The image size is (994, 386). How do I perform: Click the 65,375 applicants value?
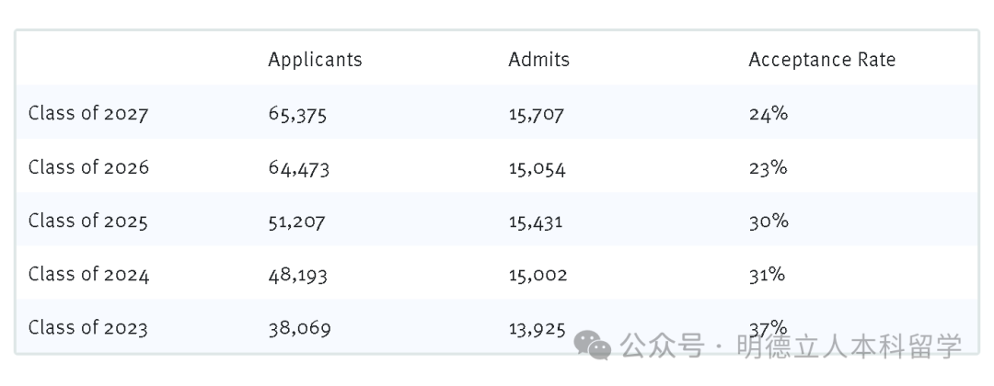[297, 115]
